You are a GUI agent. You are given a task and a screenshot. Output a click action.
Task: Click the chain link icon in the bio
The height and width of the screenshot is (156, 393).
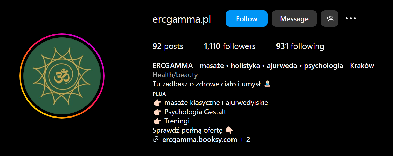[x=155, y=140]
